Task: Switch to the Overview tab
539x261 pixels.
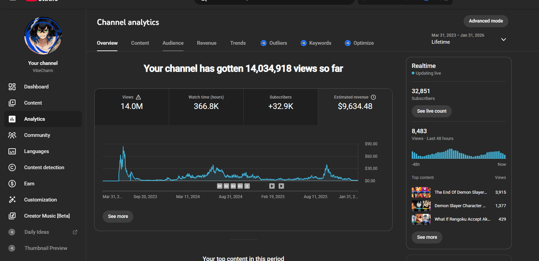Action: 107,43
